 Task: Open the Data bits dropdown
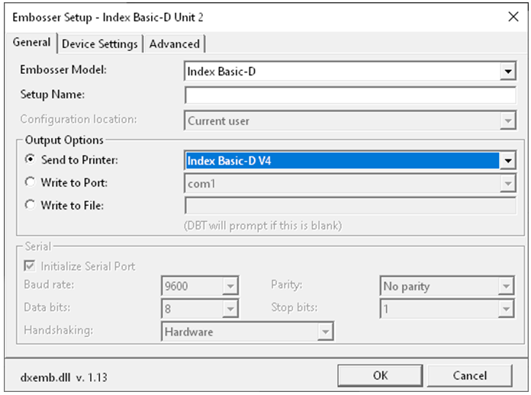click(200, 308)
